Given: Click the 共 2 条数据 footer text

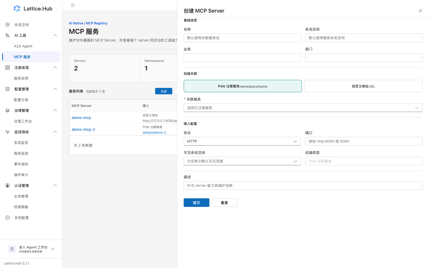Looking at the screenshot, I should point(83,145).
